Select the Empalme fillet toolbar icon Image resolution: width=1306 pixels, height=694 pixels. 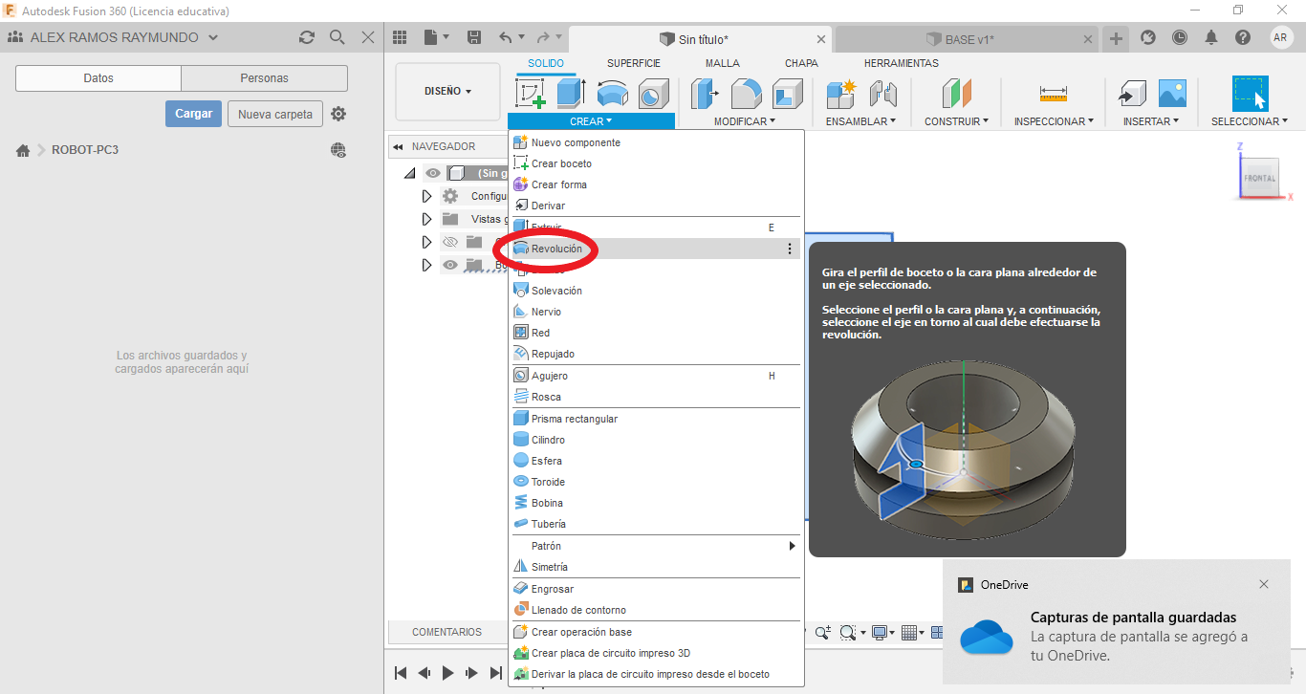(746, 94)
